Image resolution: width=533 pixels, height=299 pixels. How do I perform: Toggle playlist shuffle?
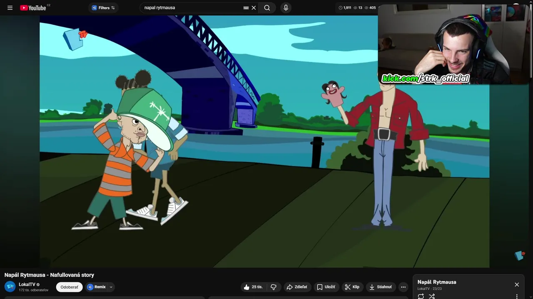432,296
